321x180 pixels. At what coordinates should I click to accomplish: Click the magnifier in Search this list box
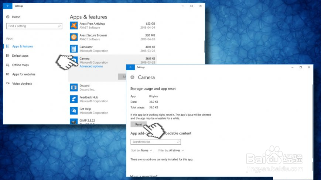[x=178, y=142]
